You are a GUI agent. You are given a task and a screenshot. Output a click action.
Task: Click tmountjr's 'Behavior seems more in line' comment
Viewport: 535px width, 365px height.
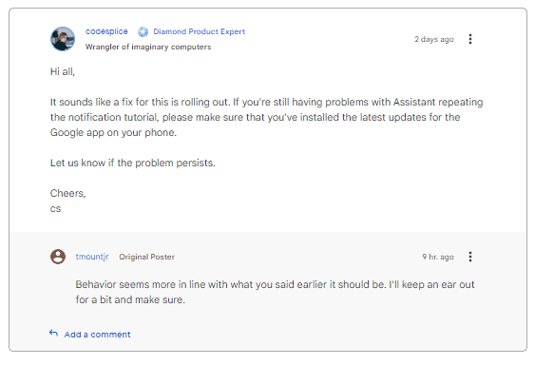point(275,292)
